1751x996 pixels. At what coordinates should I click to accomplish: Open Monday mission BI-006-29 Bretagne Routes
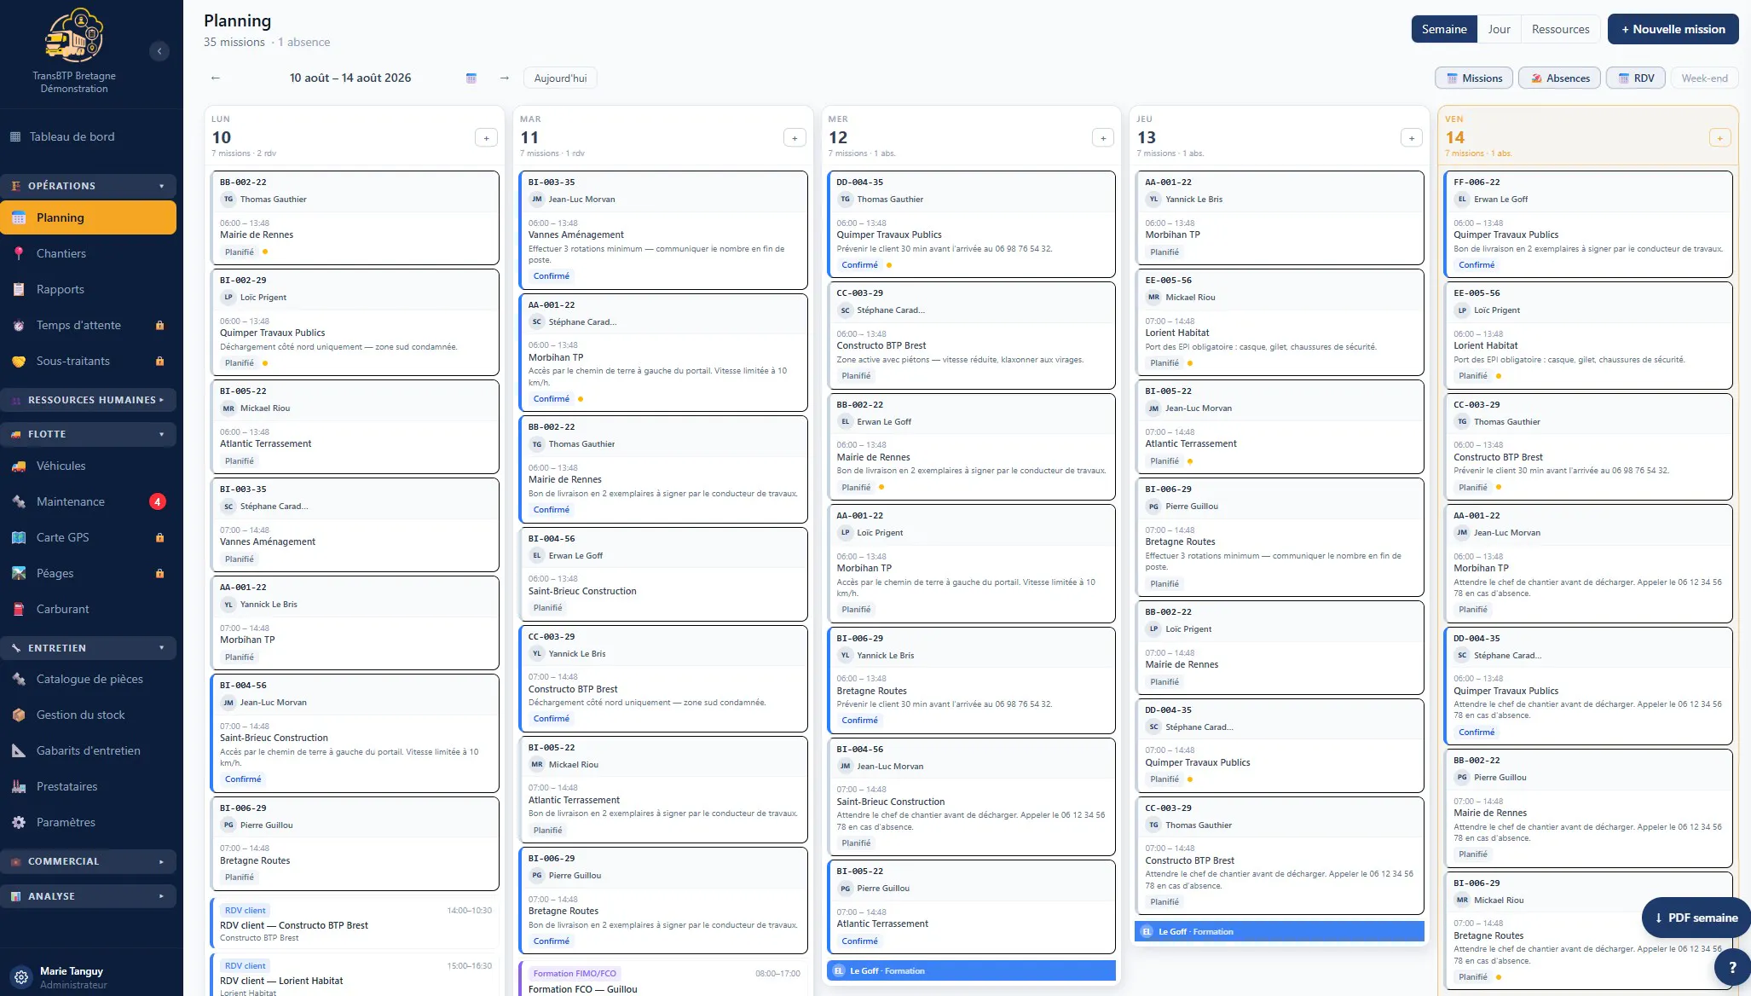tap(355, 843)
